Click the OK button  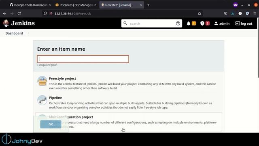(x=51, y=125)
